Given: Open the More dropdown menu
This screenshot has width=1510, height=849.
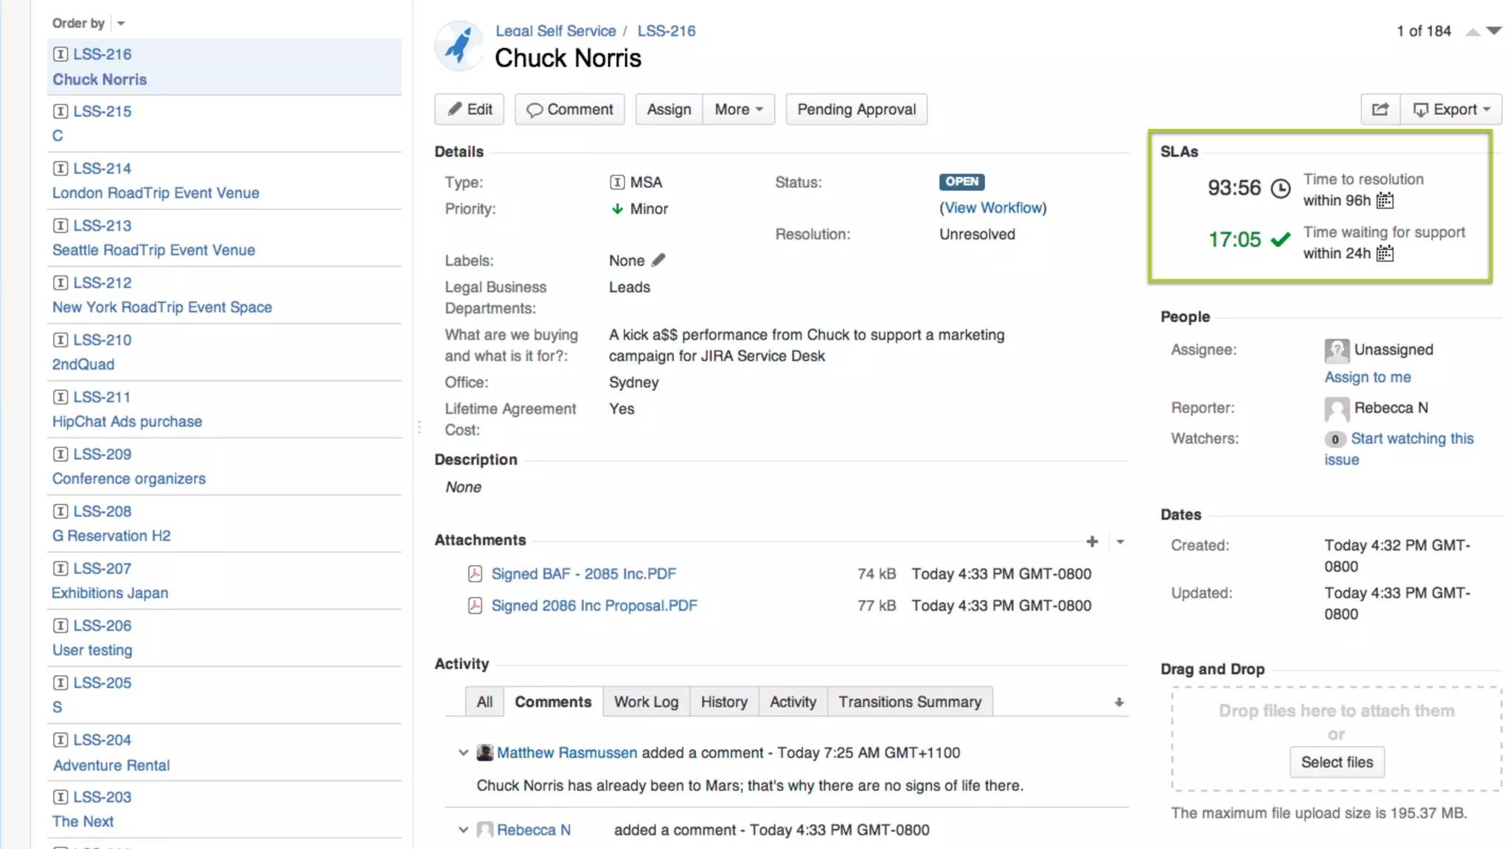Looking at the screenshot, I should (x=738, y=109).
